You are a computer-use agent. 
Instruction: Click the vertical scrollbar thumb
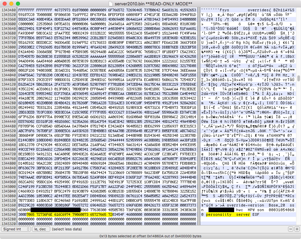click(x=298, y=78)
